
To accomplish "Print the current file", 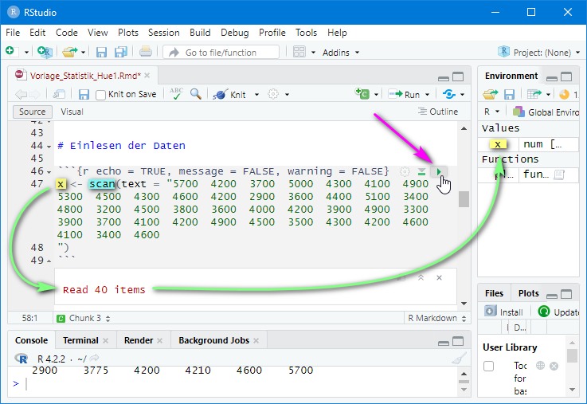I will tap(145, 52).
